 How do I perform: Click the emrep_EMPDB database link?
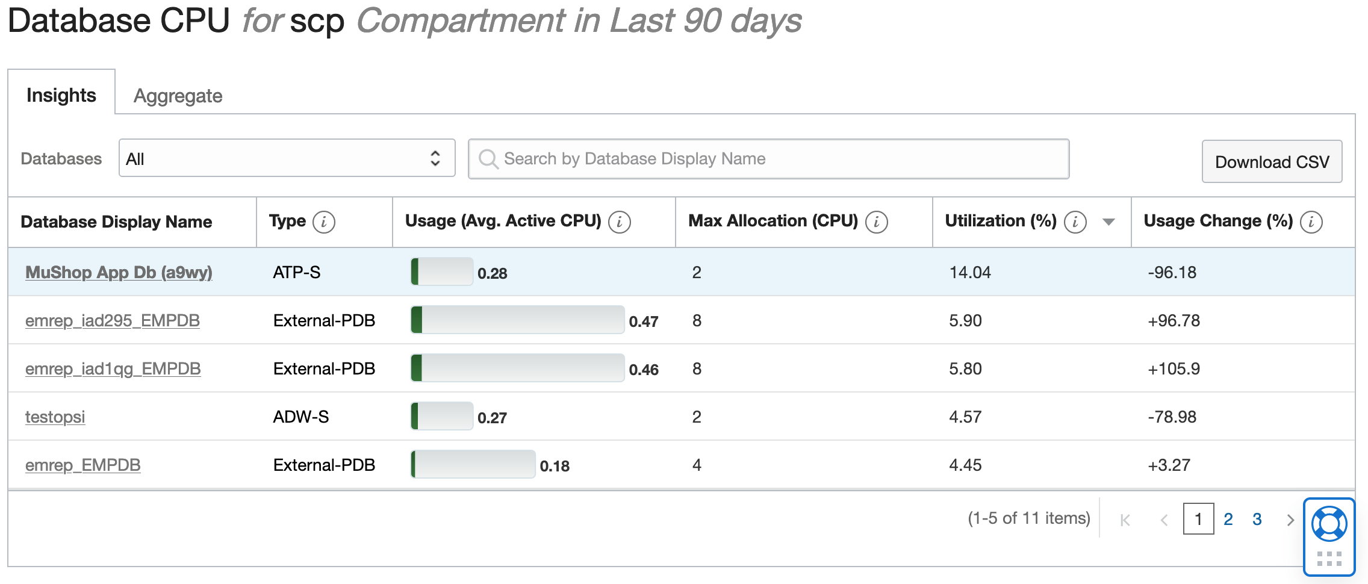tap(82, 465)
